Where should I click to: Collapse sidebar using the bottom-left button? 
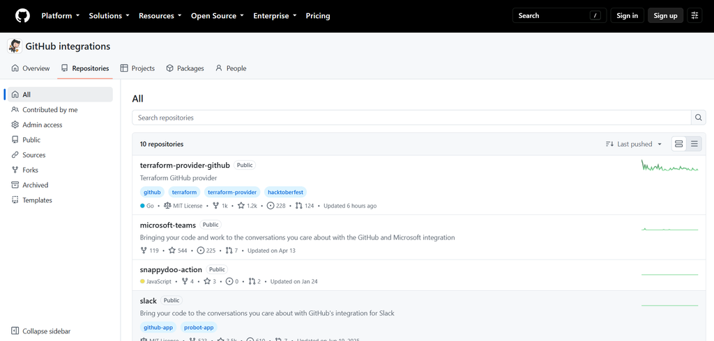point(40,331)
